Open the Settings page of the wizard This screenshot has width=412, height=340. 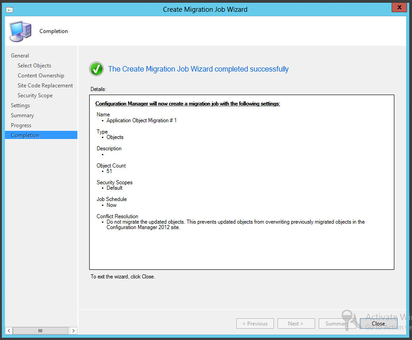coord(20,105)
